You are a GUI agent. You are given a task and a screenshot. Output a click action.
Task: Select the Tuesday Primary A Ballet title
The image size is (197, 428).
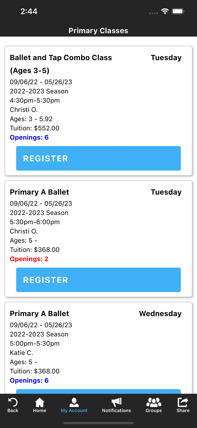pyautogui.click(x=39, y=192)
